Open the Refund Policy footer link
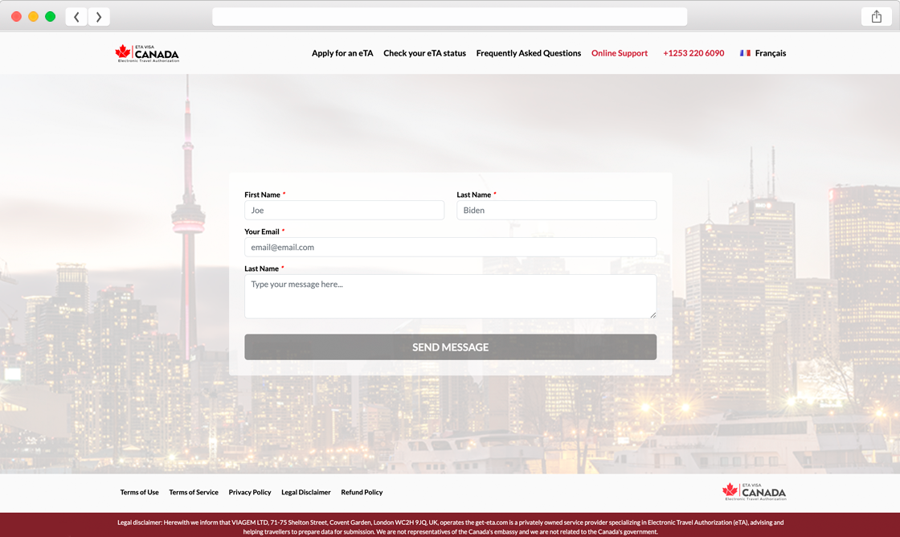This screenshot has height=537, width=900. tap(362, 492)
